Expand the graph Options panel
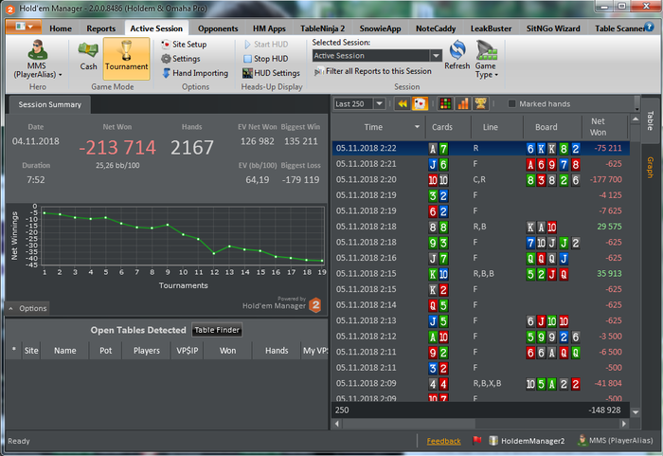This screenshot has height=456, width=663. click(27, 308)
